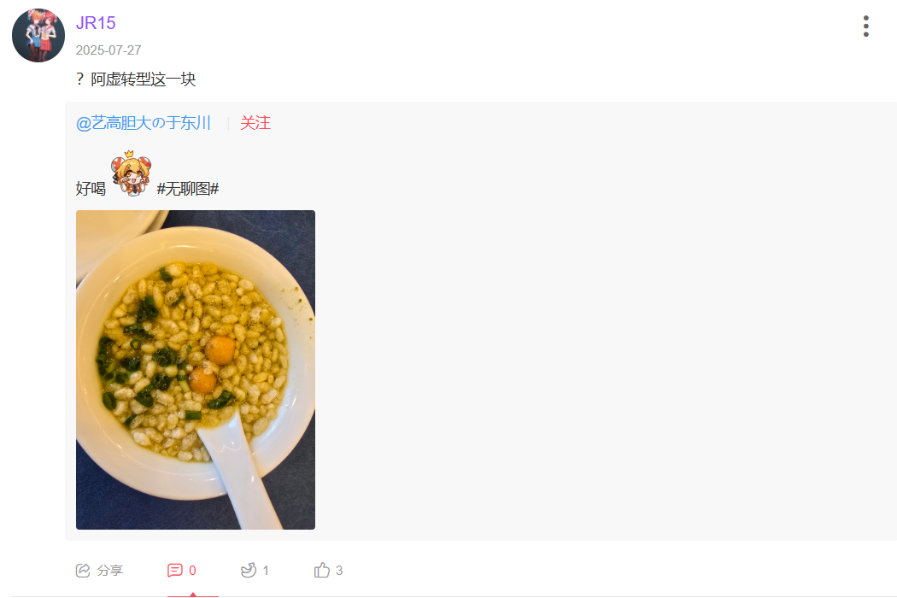Open the JR15 username link

[x=96, y=23]
